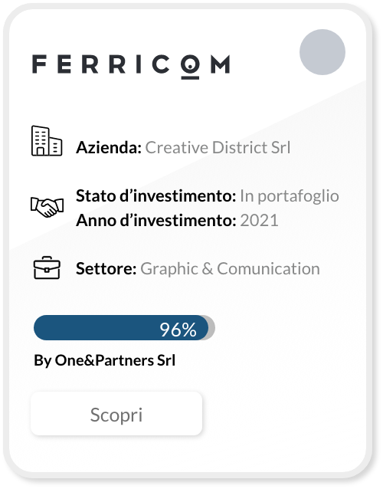Click By One&Partners Srl text
Screen dimensions: 383x489
pyautogui.click(x=105, y=361)
